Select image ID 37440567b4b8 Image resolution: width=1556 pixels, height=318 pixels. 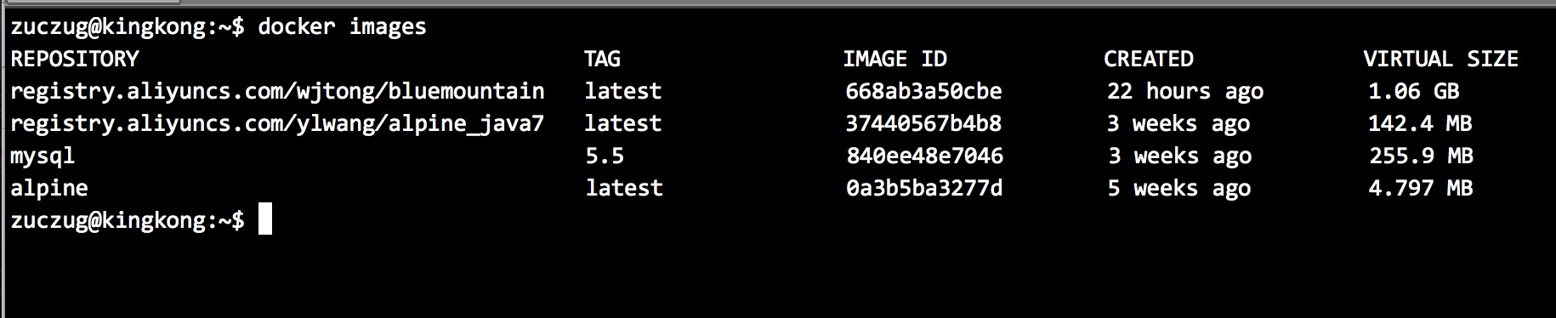[923, 124]
